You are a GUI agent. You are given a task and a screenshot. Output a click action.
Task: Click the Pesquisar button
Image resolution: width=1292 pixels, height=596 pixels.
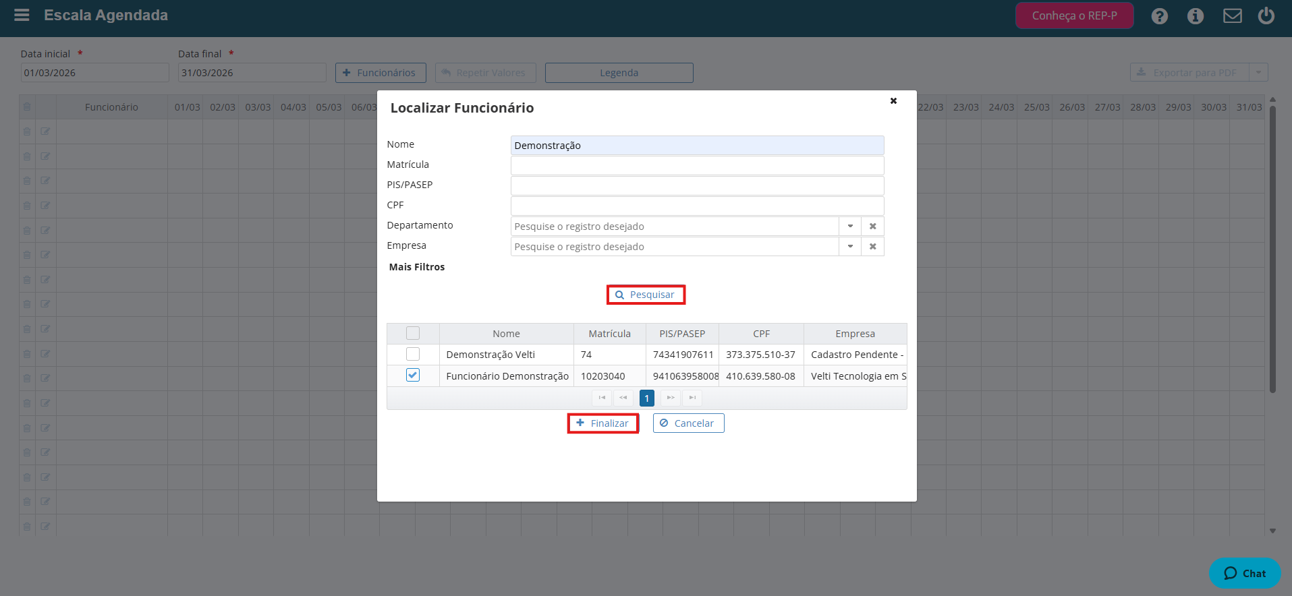click(646, 295)
